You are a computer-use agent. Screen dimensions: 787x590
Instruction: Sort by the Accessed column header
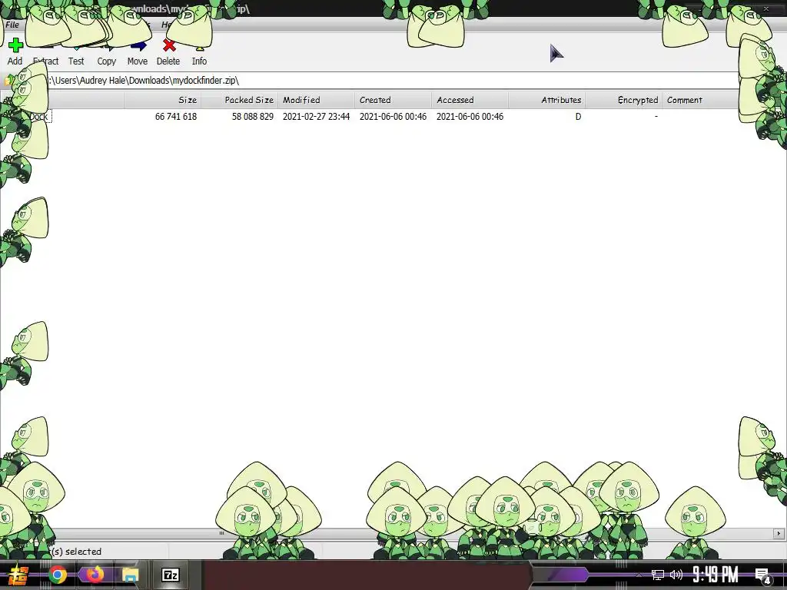(x=470, y=100)
